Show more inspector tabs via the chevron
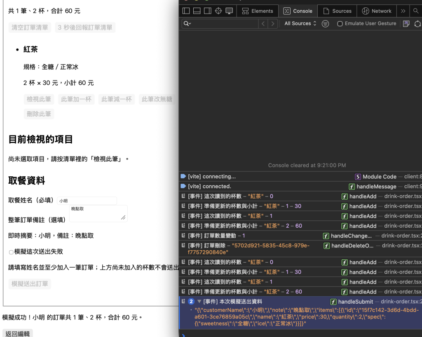Image resolution: width=422 pixels, height=337 pixels. 403,11
